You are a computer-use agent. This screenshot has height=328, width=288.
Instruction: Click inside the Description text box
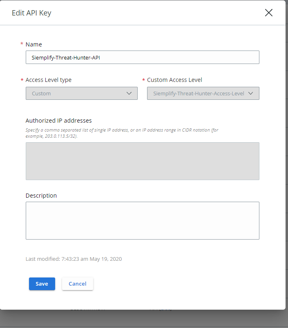point(142,220)
